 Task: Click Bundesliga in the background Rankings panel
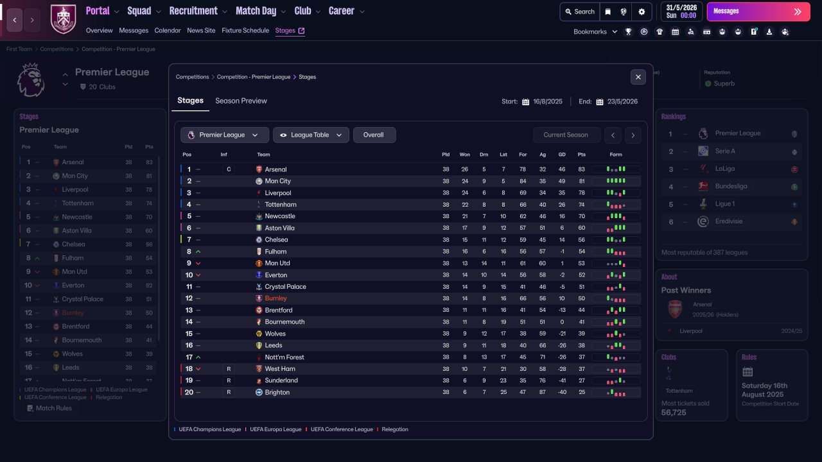[x=731, y=186]
